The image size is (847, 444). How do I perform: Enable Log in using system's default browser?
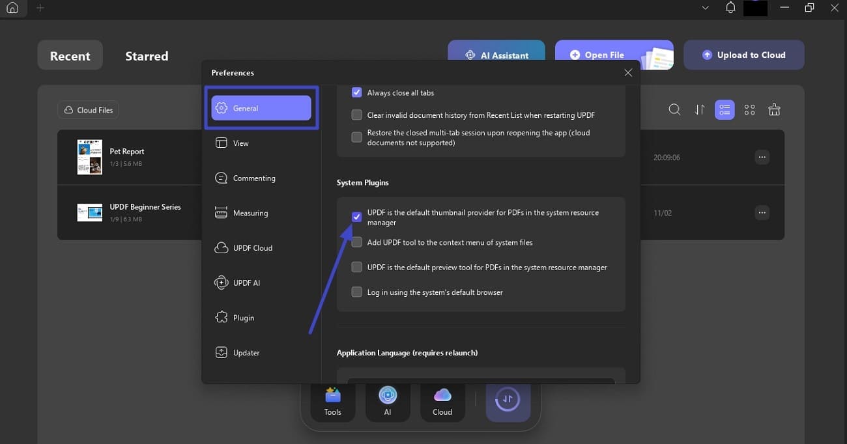[356, 292]
